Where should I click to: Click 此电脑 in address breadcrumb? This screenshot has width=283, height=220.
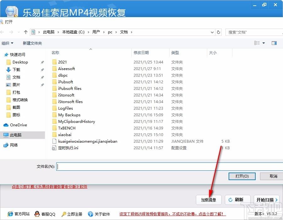49,32
